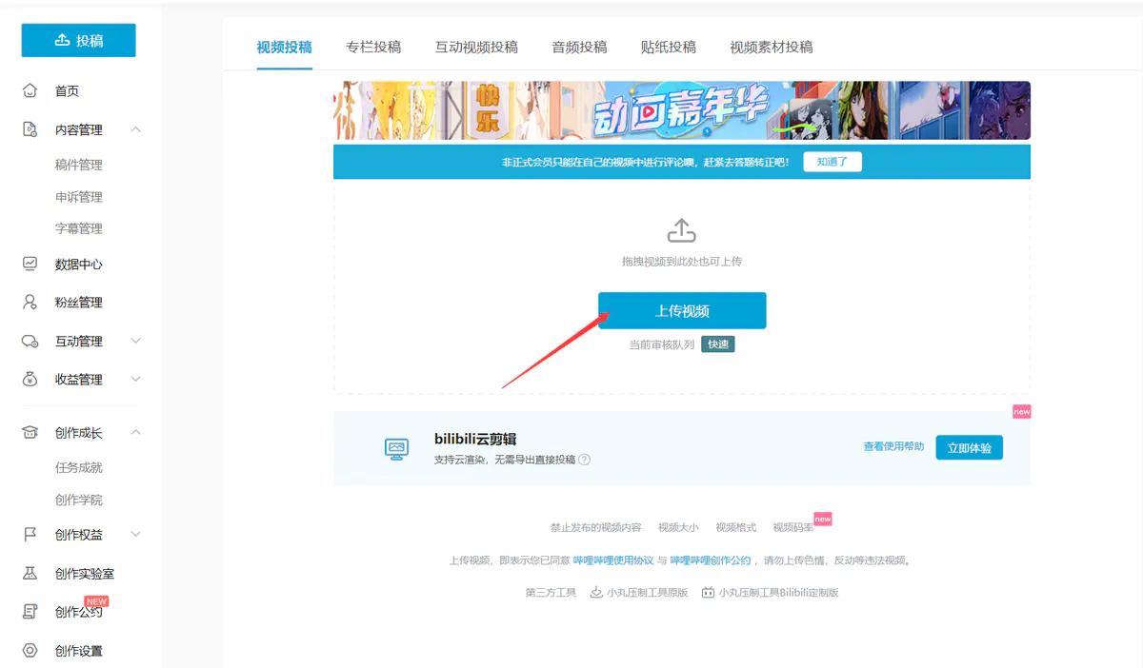
Task: Click the cloud upload icon above 拖拽视频
Action: pyautogui.click(x=680, y=229)
